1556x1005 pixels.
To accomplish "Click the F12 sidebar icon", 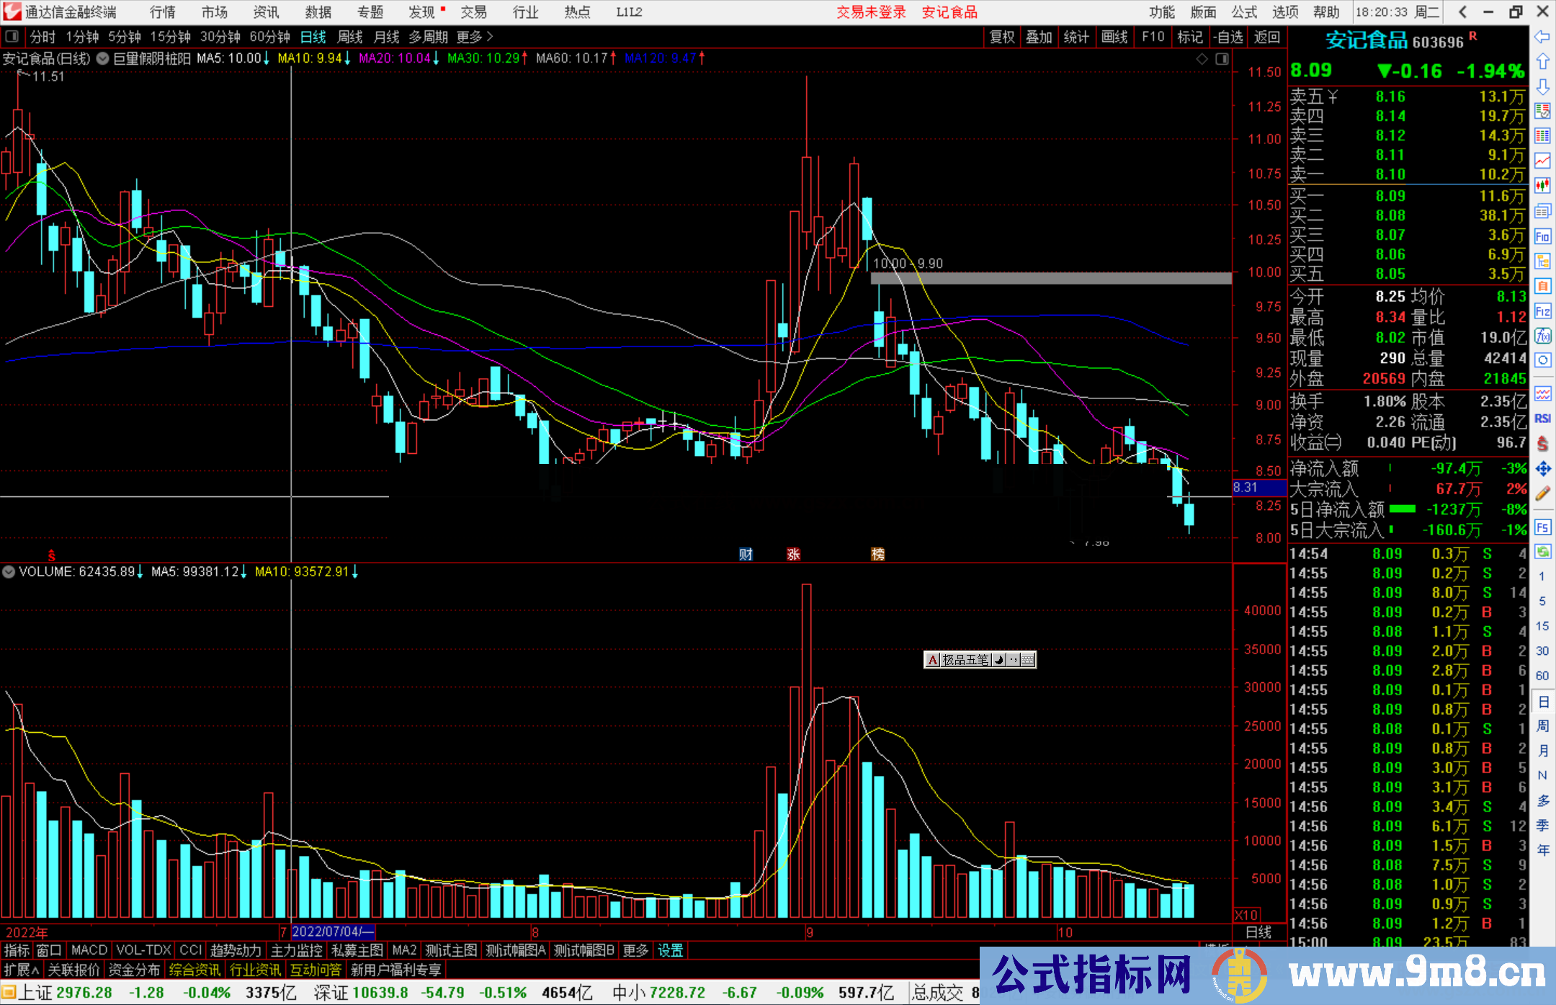I will pos(1542,311).
